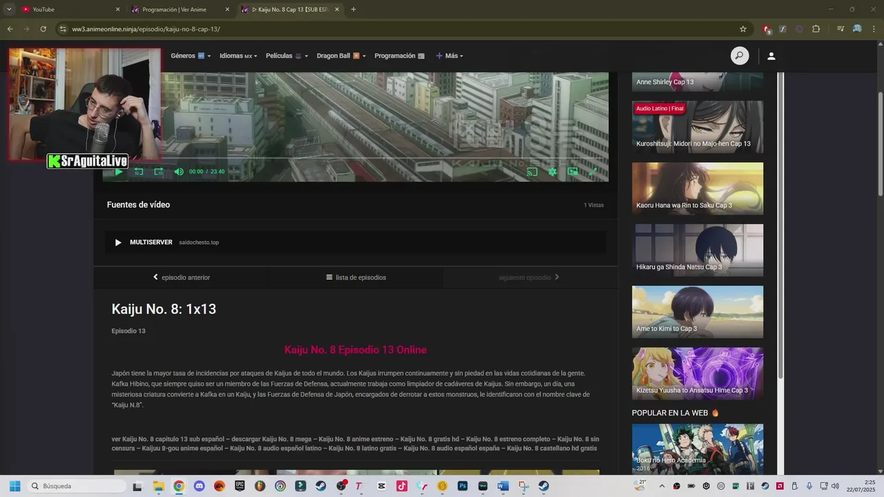Close the YouTube tab
Viewport: 884px width, 497px height.
(117, 10)
